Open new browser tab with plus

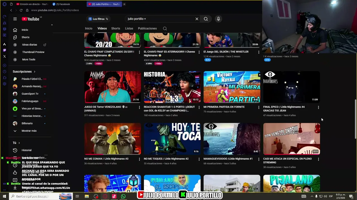click(x=124, y=4)
